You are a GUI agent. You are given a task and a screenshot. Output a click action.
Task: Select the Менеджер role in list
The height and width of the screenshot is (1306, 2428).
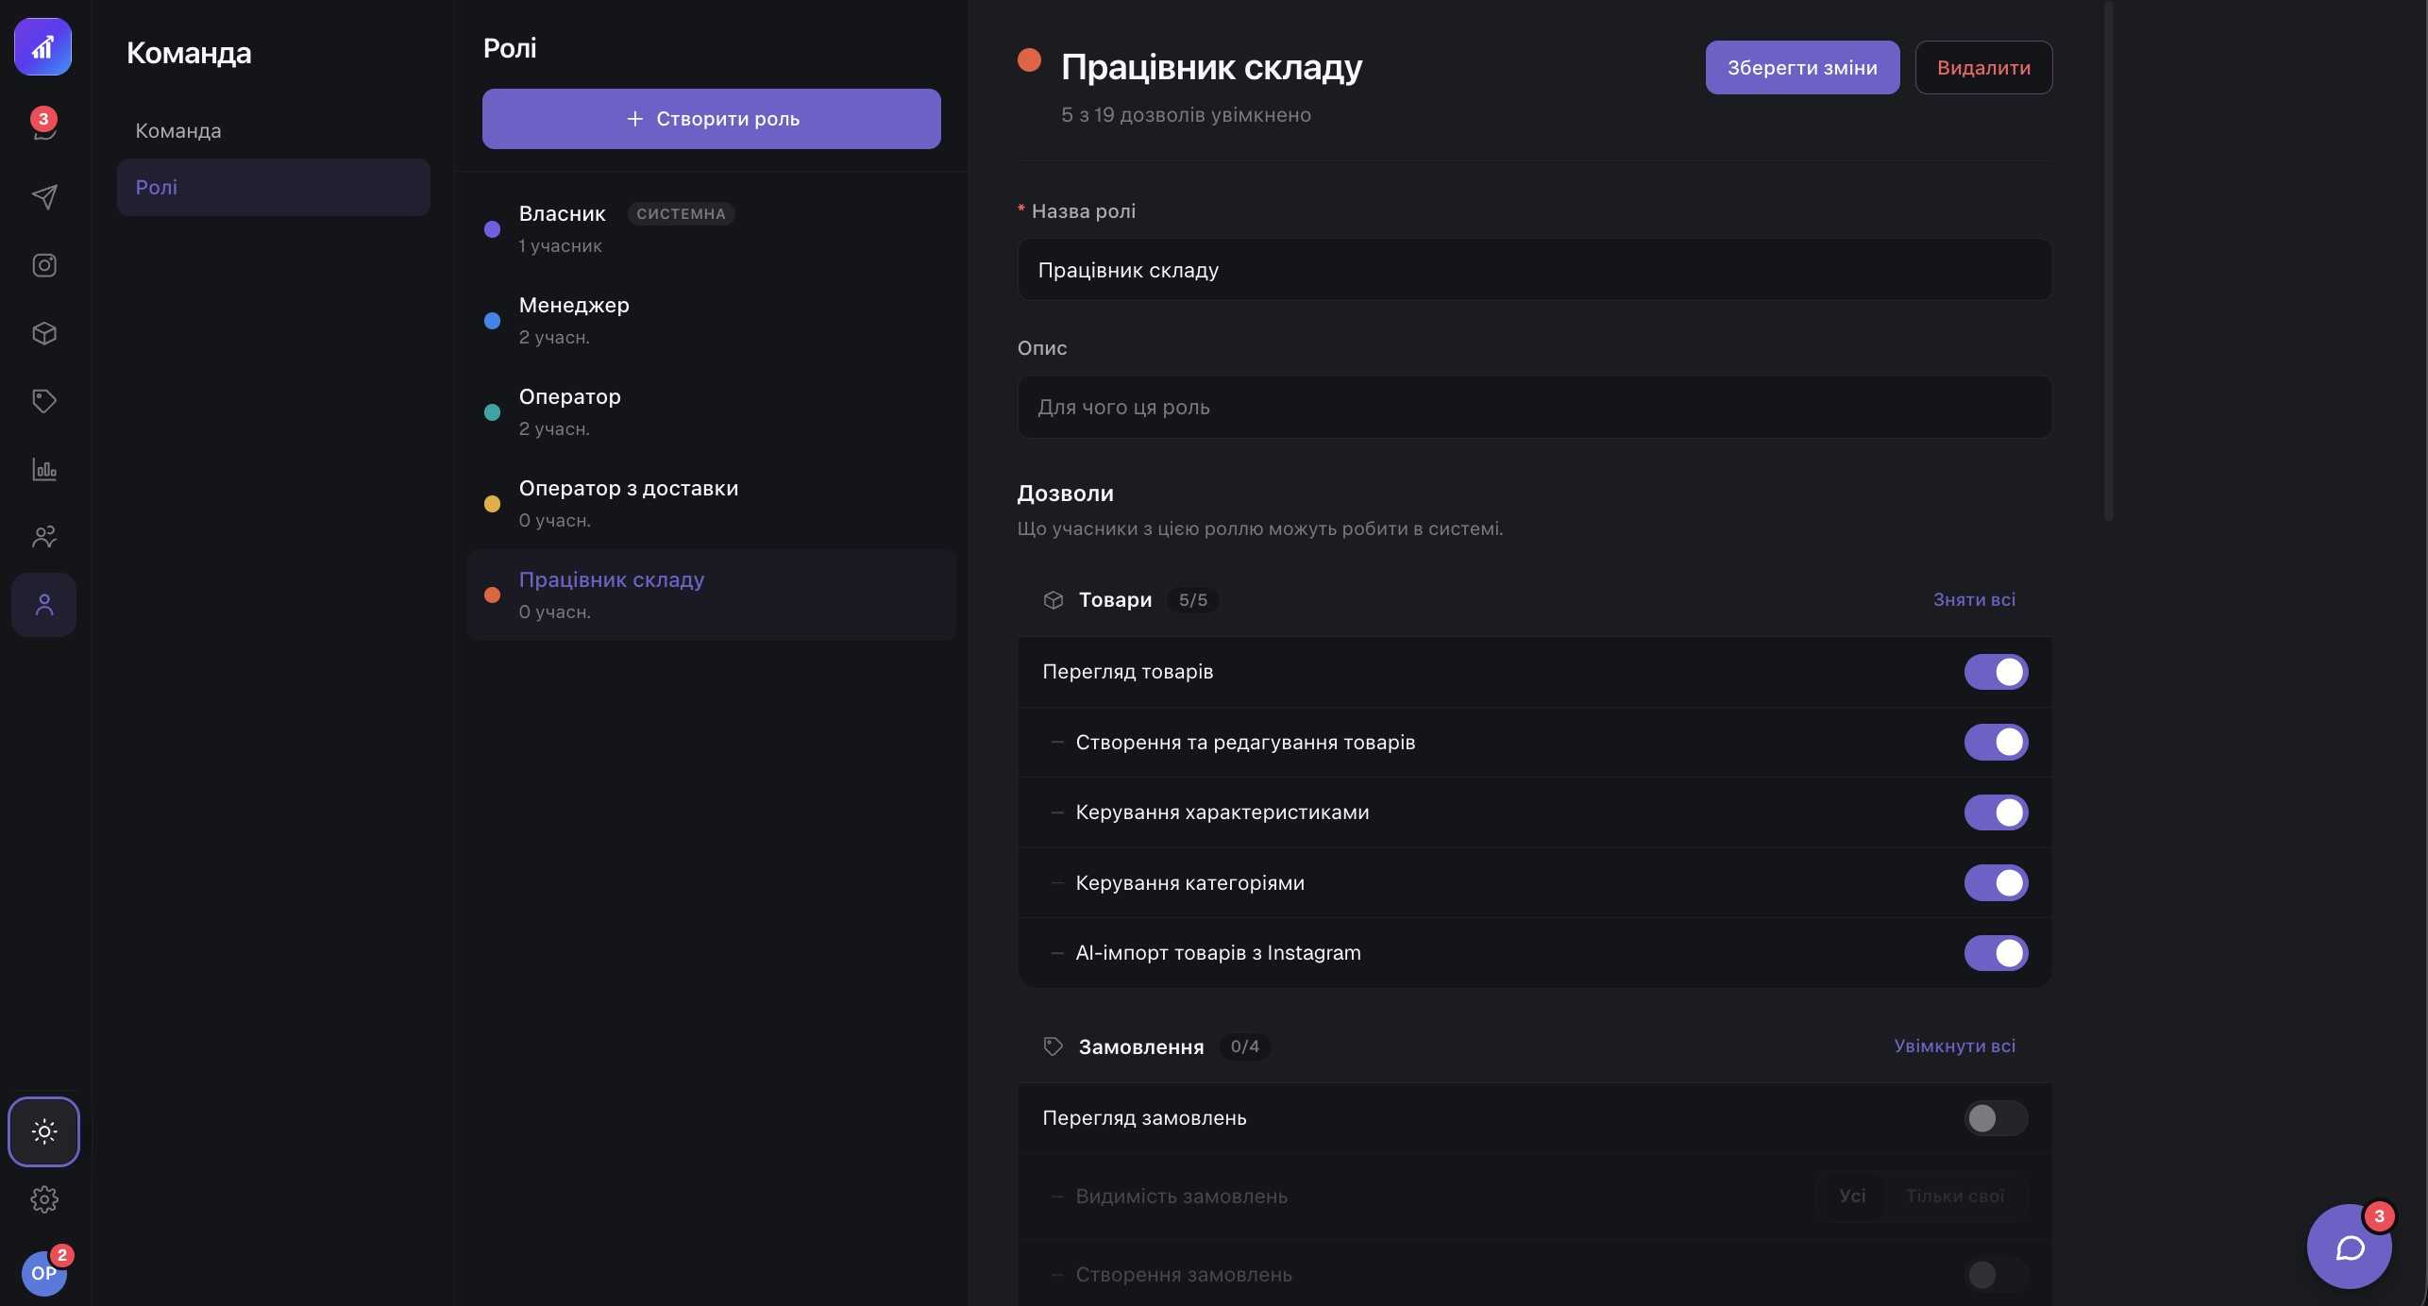pos(711,321)
